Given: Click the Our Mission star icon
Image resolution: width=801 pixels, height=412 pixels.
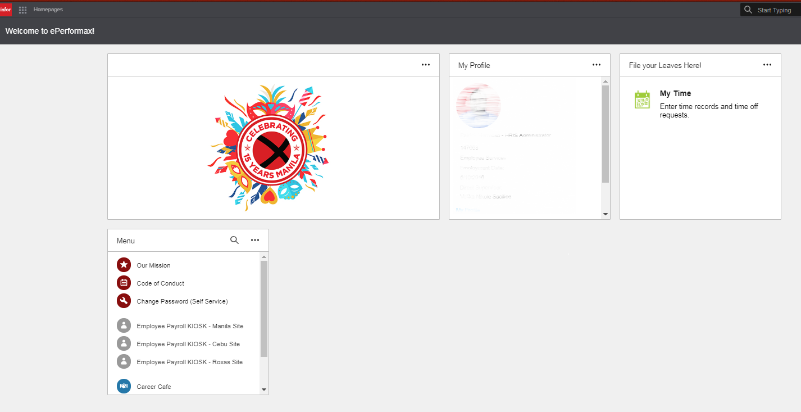Looking at the screenshot, I should 124,265.
